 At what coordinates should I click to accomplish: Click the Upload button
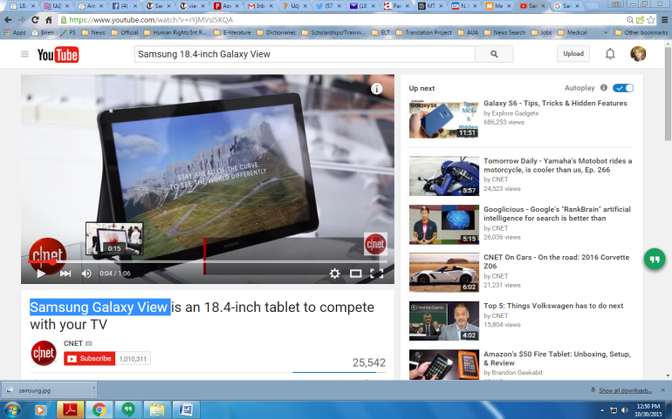coord(573,54)
